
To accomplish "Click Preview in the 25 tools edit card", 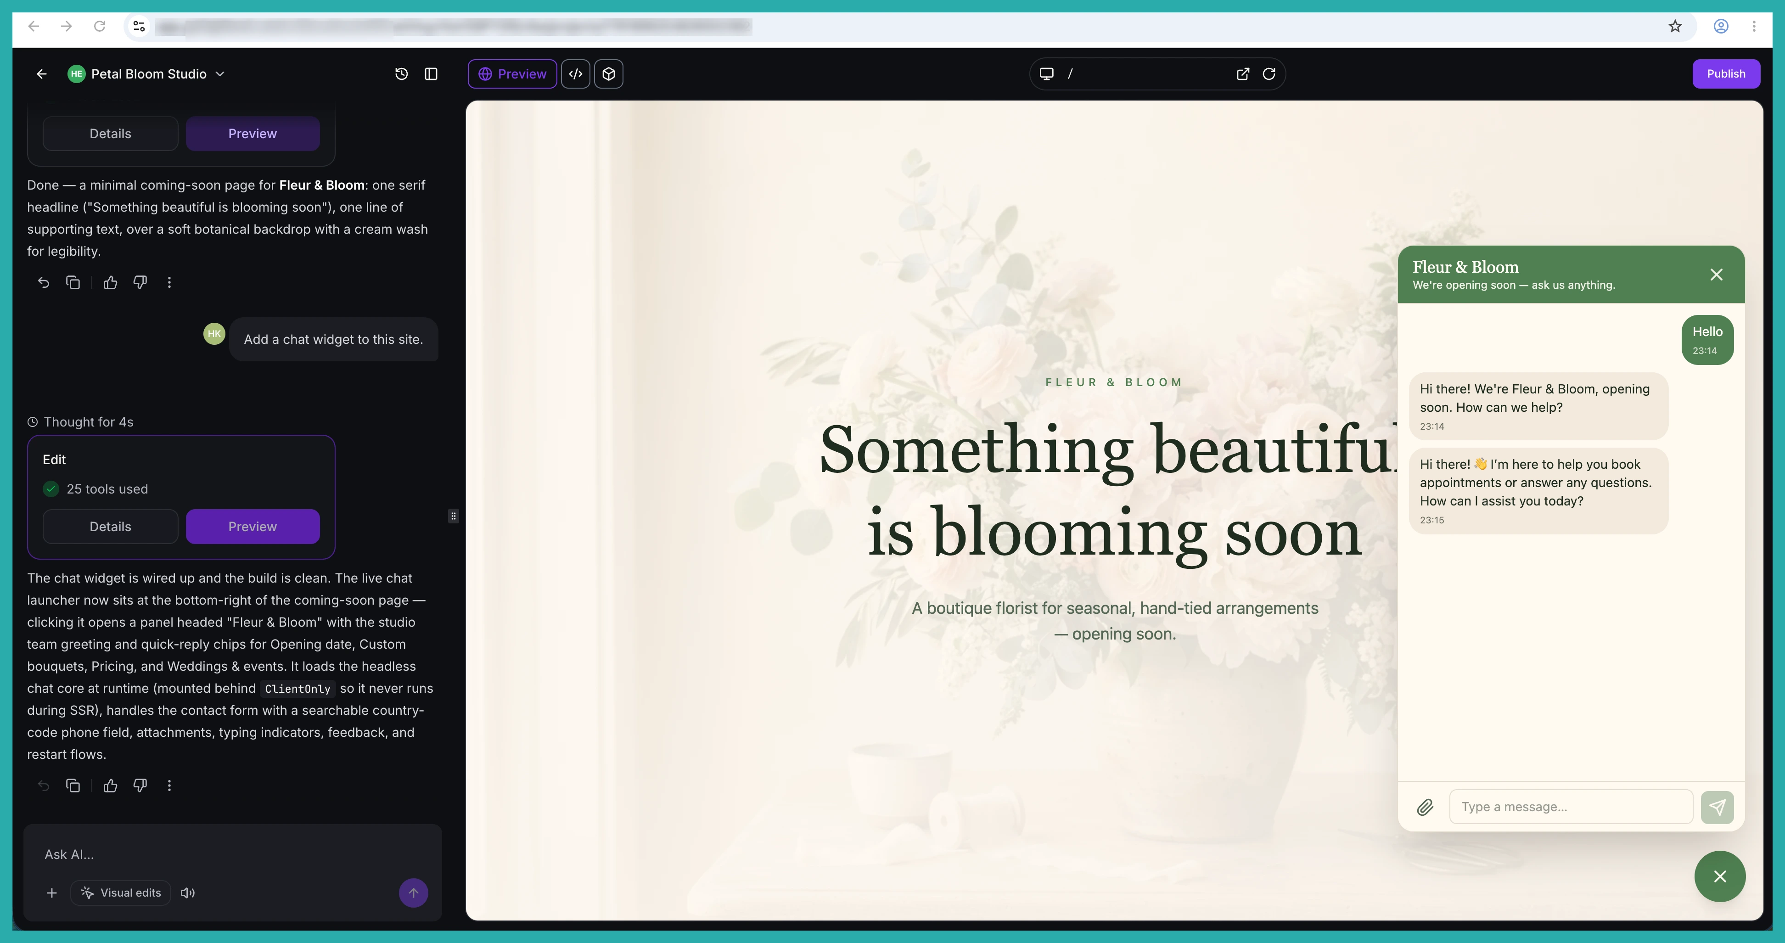I will click(x=253, y=527).
